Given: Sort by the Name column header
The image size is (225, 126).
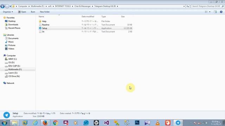Looking at the screenshot, I should coord(41,16).
